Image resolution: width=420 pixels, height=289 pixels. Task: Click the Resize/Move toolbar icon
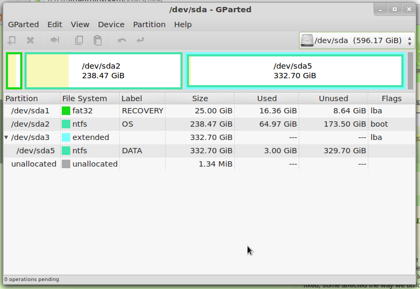[55, 40]
